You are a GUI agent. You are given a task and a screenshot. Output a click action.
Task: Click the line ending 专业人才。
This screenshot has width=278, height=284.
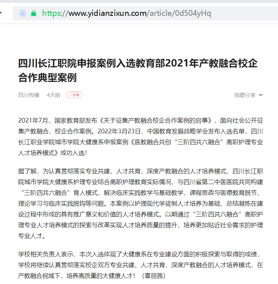click(32, 236)
